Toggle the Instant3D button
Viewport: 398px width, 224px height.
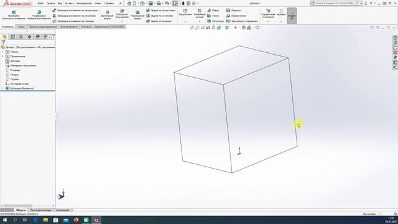(x=292, y=16)
